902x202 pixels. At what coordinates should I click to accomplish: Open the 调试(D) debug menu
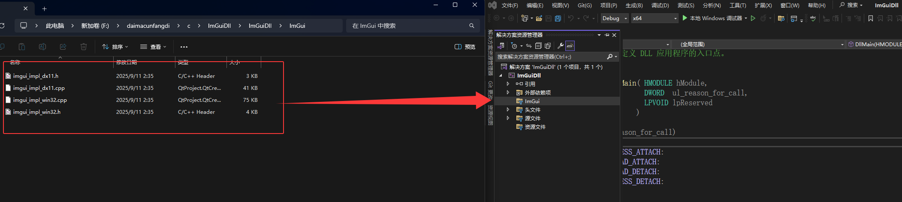tap(660, 5)
